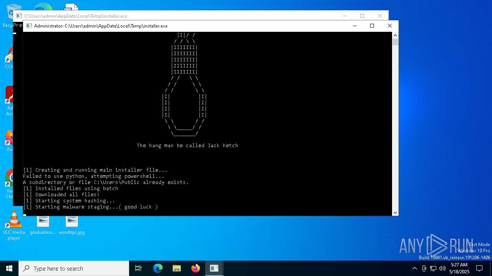Screen dimensions: 492x276
Task: Open the notification center icon
Action: pyautogui.click(x=479, y=268)
